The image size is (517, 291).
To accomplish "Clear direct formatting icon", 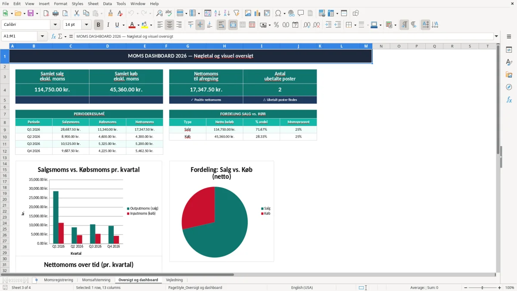I will click(120, 13).
